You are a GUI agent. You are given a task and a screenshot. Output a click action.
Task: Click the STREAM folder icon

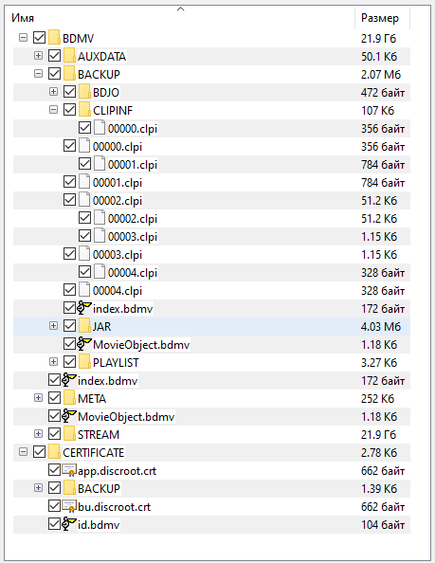[x=69, y=434]
